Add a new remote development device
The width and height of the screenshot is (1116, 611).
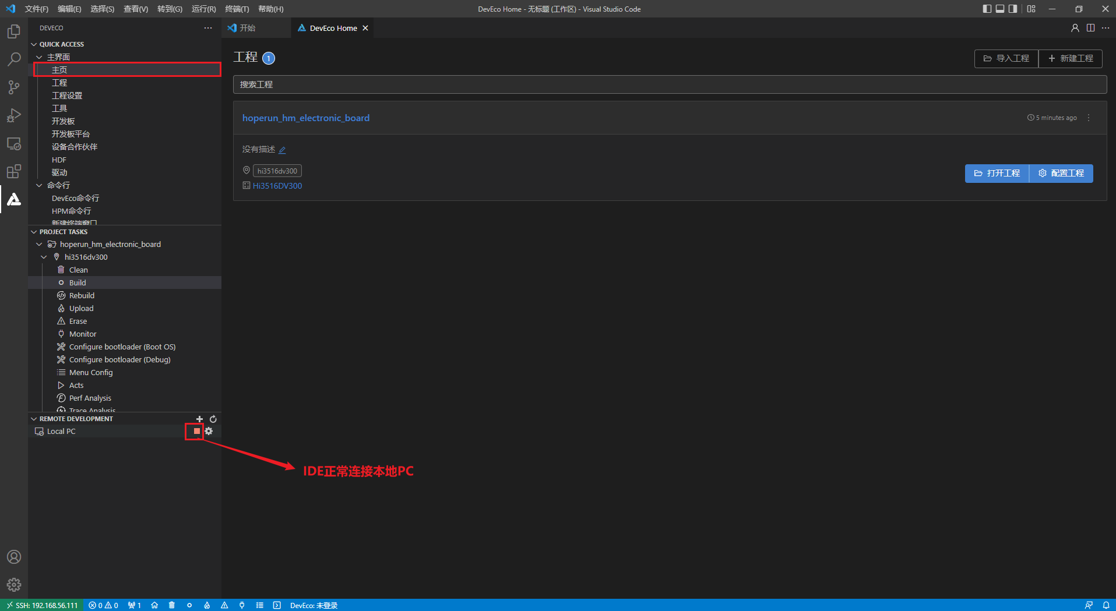[199, 419]
